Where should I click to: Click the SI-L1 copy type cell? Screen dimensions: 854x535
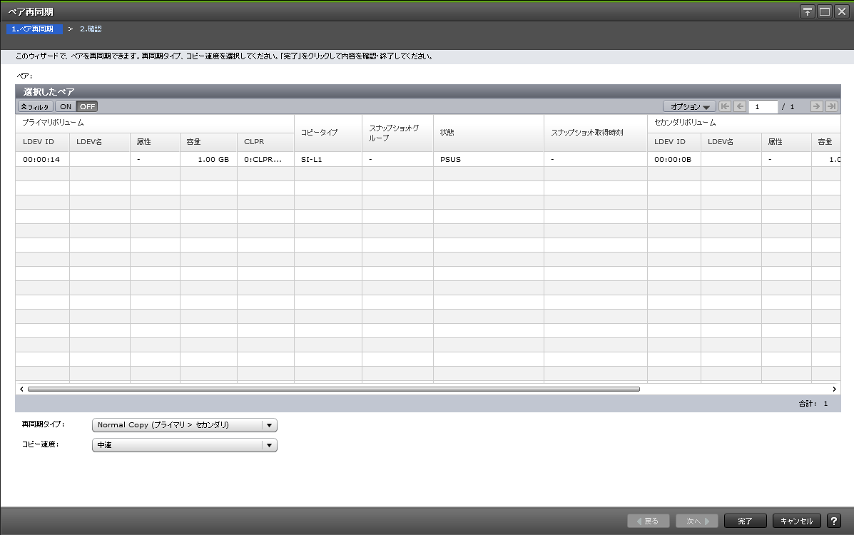(328, 159)
